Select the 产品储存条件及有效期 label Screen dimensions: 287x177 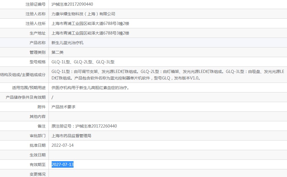26,97
